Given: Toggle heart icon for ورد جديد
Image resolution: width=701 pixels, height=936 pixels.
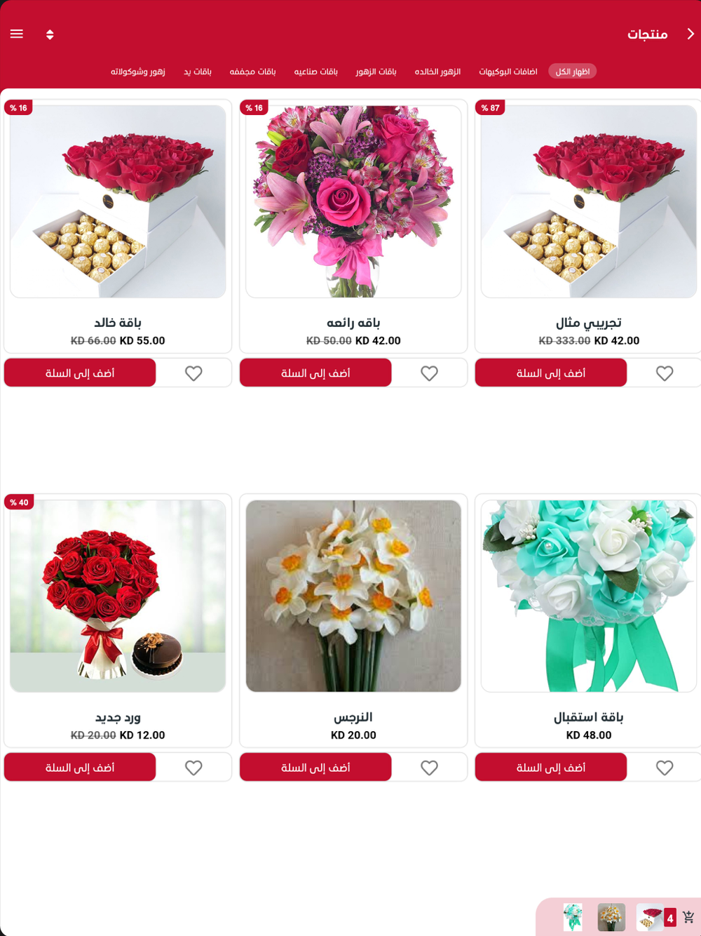Looking at the screenshot, I should (x=193, y=768).
